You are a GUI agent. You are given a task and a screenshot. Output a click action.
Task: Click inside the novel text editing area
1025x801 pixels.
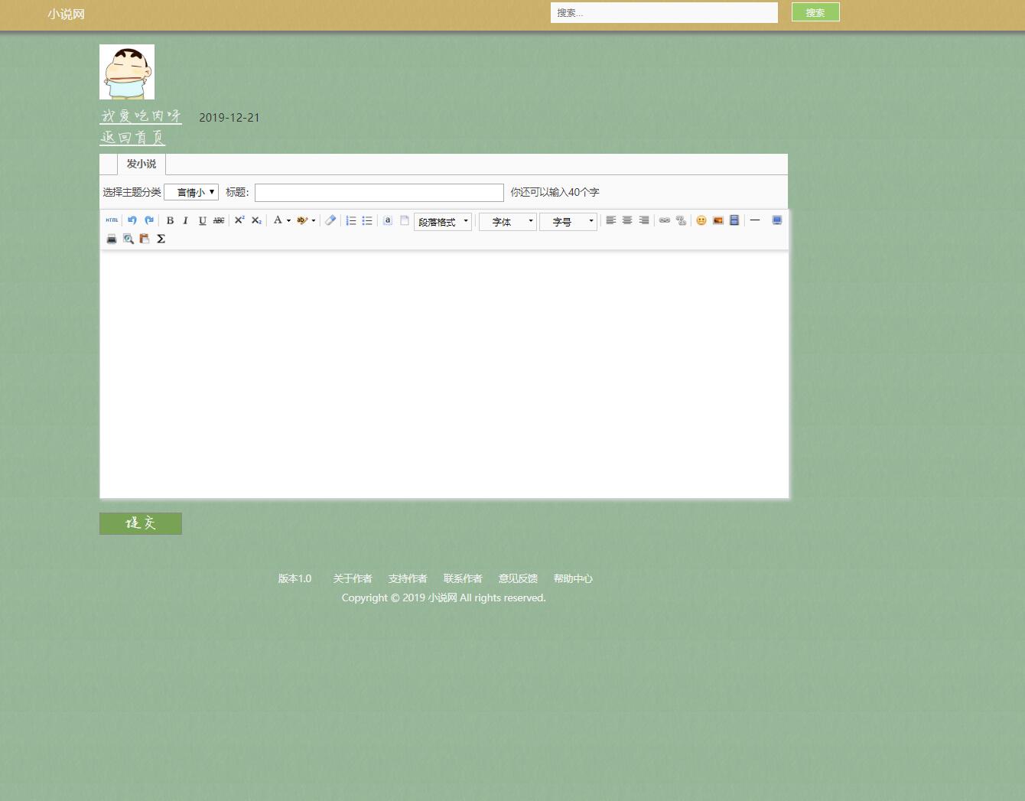coord(444,375)
